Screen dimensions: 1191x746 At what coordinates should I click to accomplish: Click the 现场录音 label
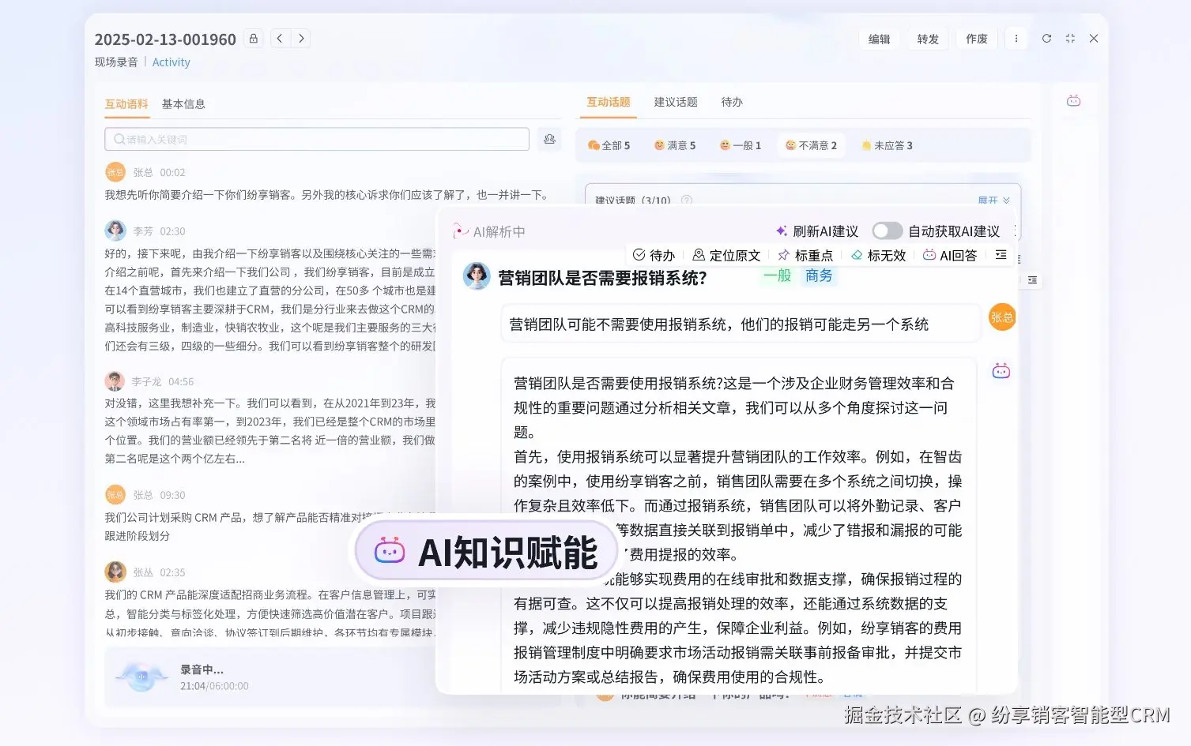pos(116,62)
